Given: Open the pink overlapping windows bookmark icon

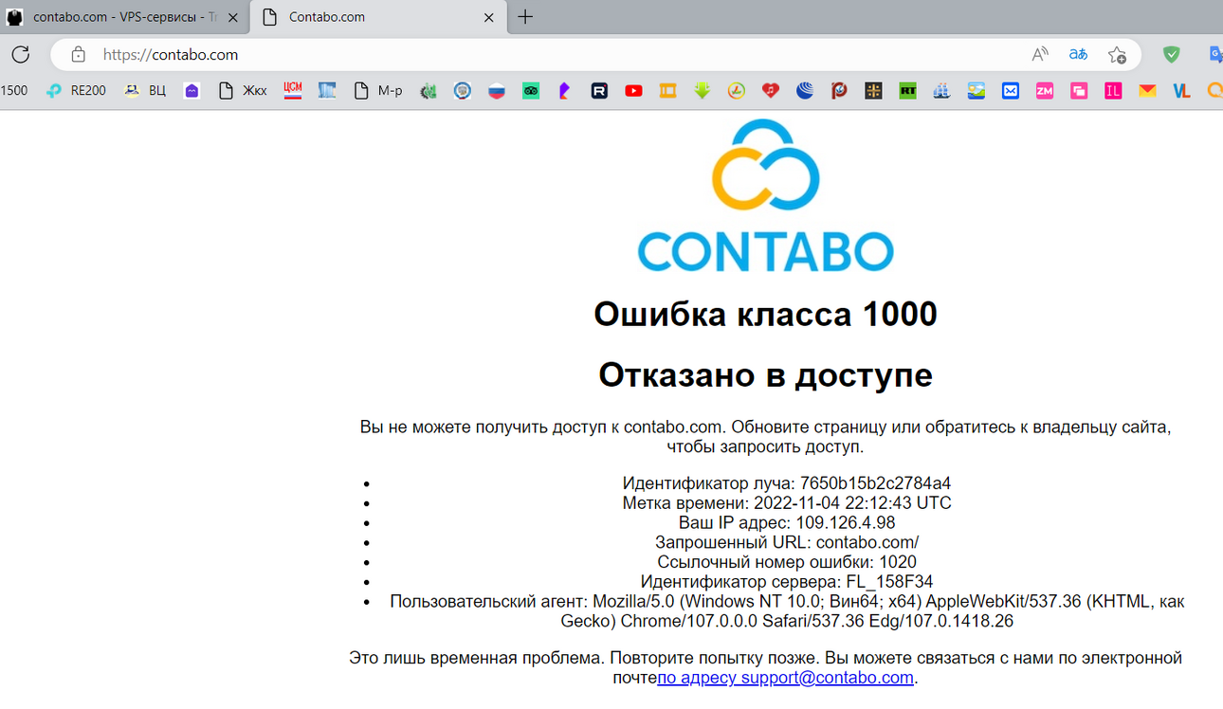Looking at the screenshot, I should point(1079,91).
